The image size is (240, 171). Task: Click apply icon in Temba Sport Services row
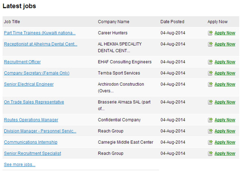210,73
